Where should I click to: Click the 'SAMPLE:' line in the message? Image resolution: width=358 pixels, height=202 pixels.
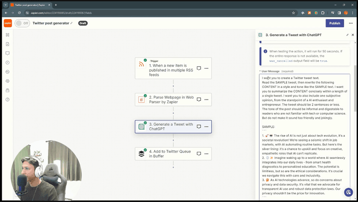tap(268, 127)
